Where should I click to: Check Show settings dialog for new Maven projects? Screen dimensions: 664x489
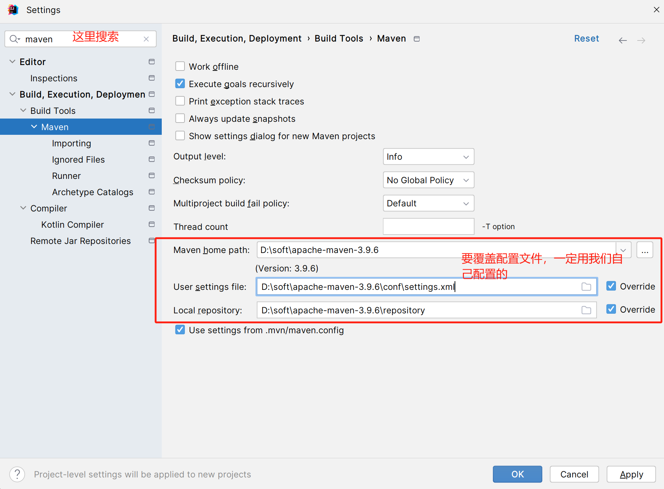point(180,136)
